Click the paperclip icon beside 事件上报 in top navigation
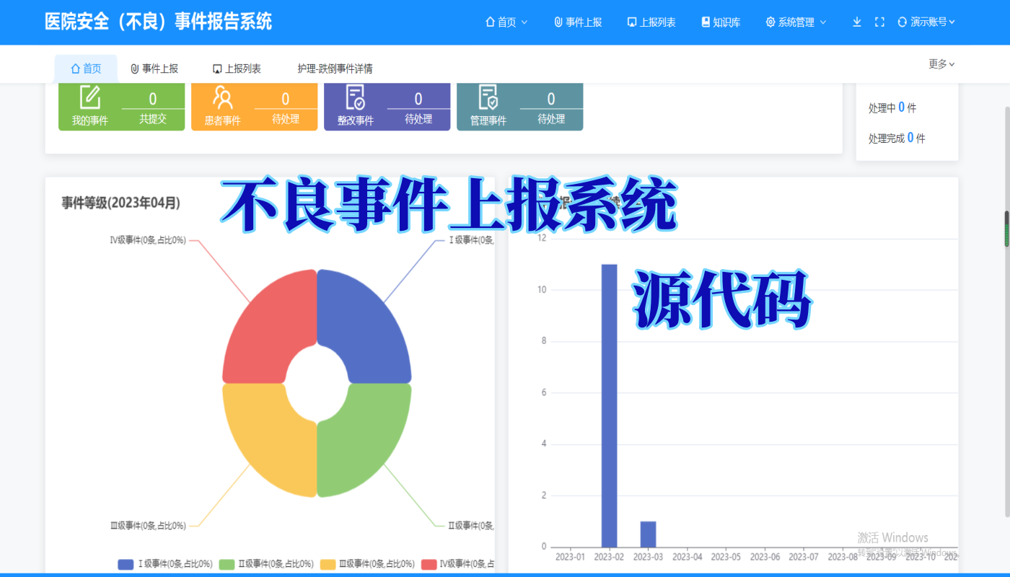This screenshot has height=577, width=1010. coord(558,22)
